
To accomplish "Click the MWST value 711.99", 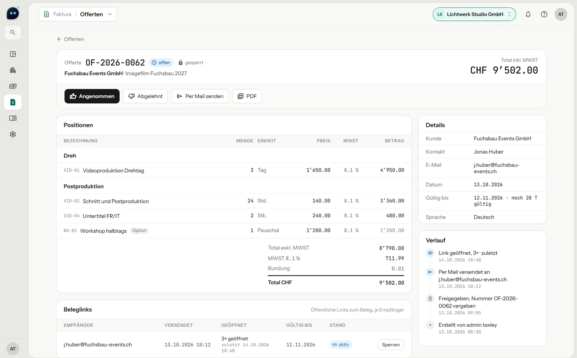I will click(395, 259).
